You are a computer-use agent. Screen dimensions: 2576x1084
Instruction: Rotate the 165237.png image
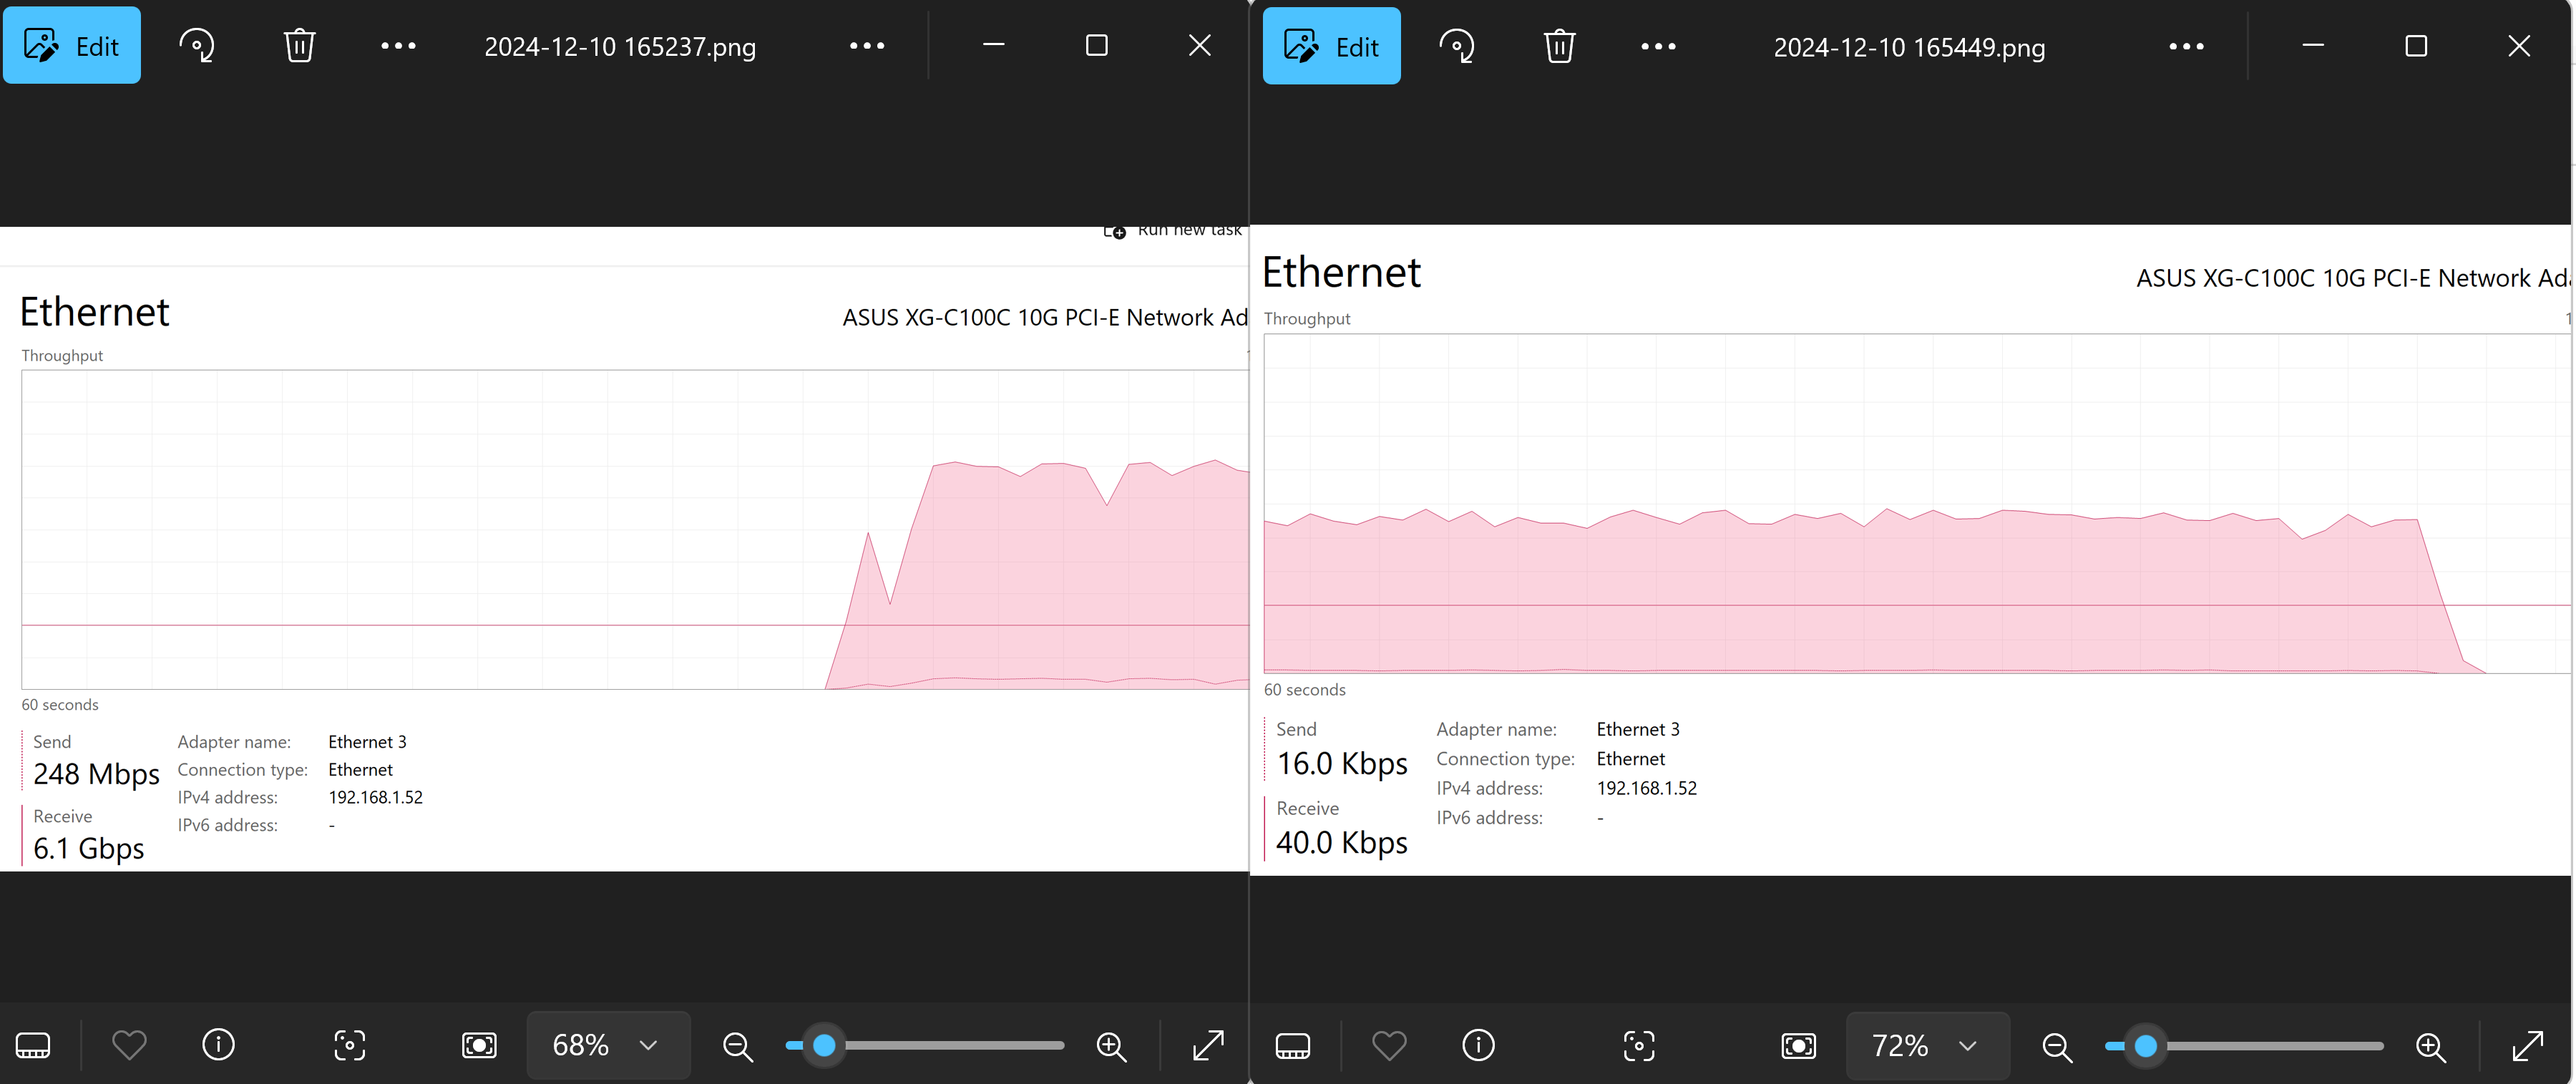coord(196,46)
